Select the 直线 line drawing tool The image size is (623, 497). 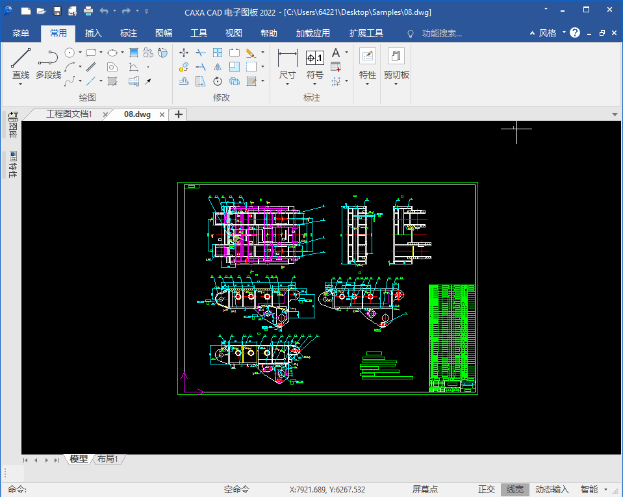click(x=21, y=64)
